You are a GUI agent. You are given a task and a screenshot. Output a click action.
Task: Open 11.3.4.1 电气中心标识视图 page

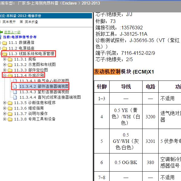[44, 81]
